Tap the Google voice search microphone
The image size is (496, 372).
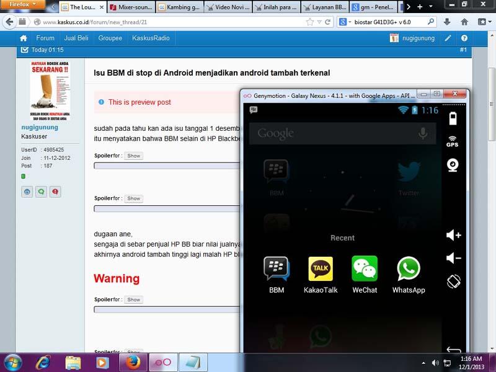pyautogui.click(x=423, y=133)
